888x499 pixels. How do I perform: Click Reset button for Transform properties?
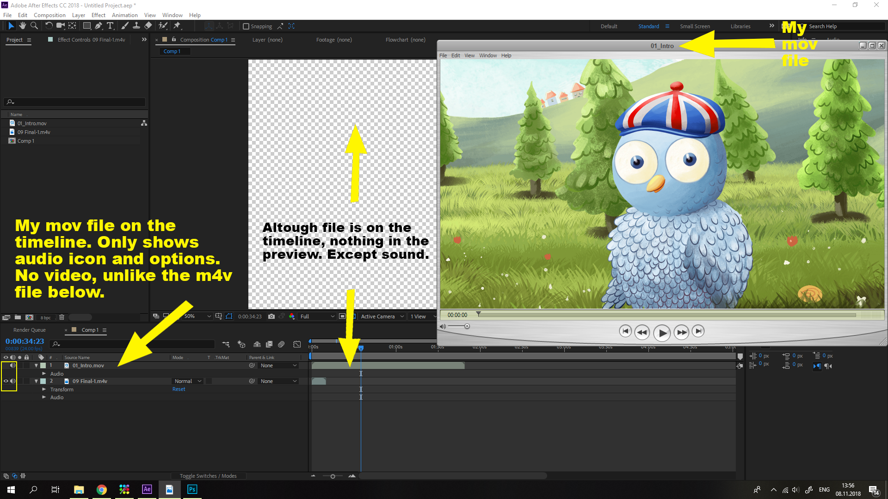tap(179, 389)
